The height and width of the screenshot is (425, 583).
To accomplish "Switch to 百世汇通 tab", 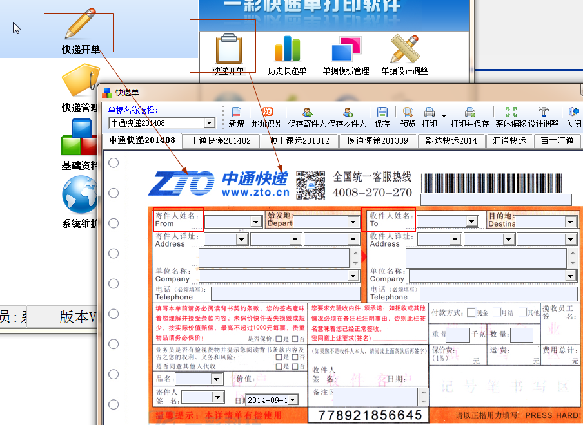I will point(557,140).
